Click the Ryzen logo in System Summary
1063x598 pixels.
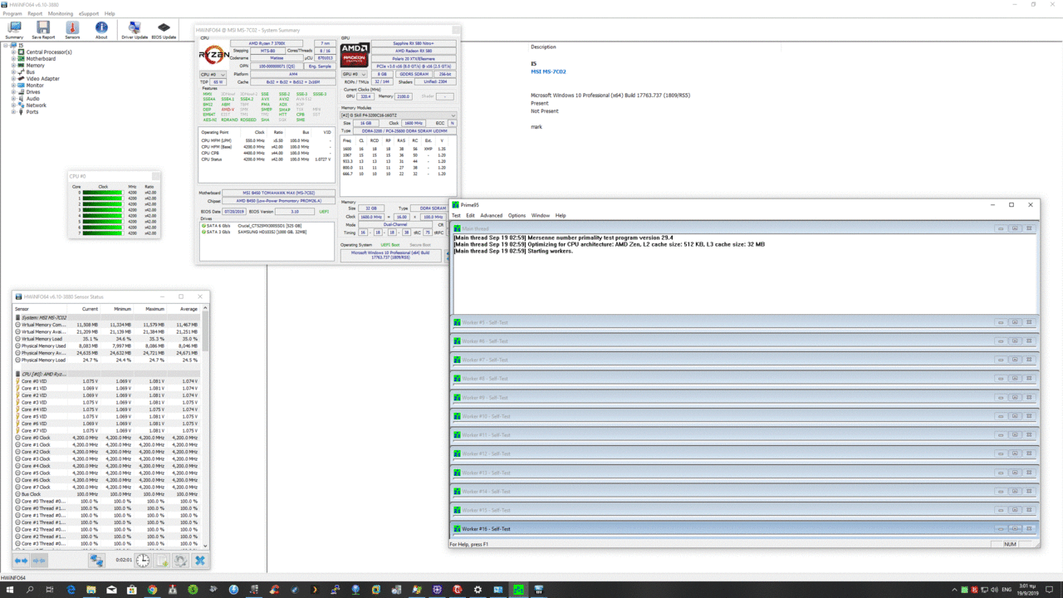214,55
